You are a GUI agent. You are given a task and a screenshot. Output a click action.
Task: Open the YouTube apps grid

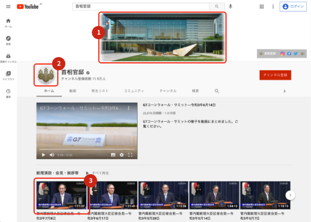point(262,6)
